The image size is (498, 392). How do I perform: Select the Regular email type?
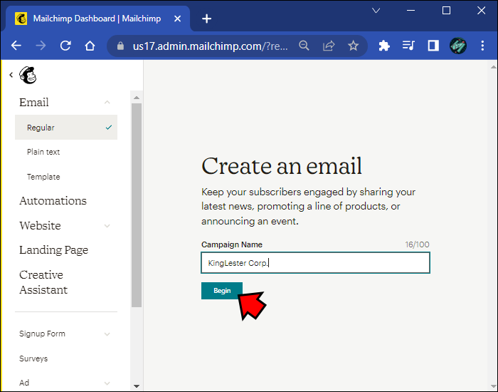click(41, 128)
